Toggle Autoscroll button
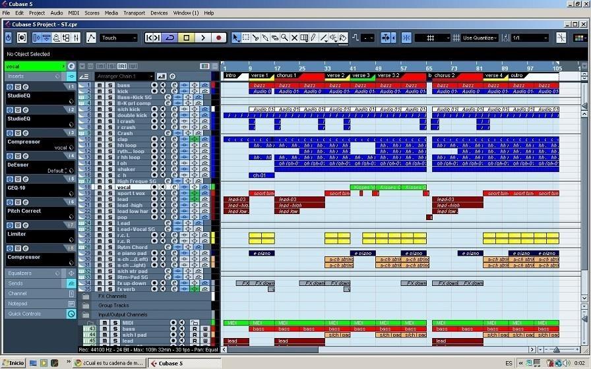This screenshot has width=591, height=369. [x=387, y=38]
